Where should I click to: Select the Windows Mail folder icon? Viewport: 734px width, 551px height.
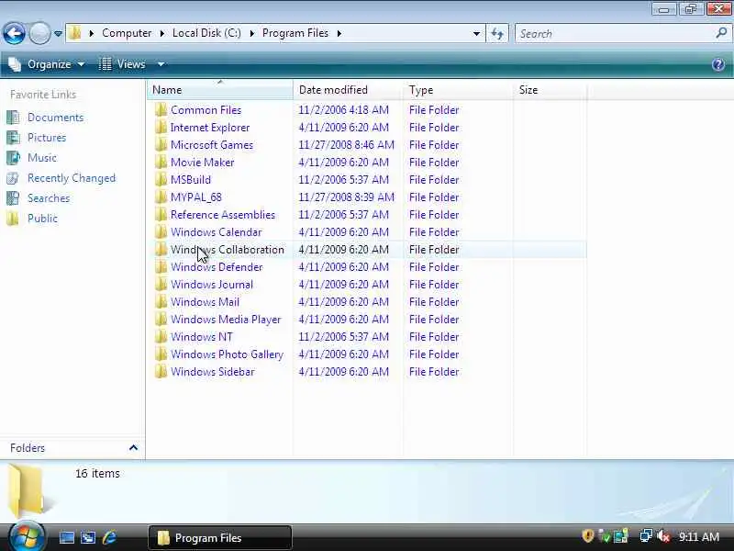[161, 302]
